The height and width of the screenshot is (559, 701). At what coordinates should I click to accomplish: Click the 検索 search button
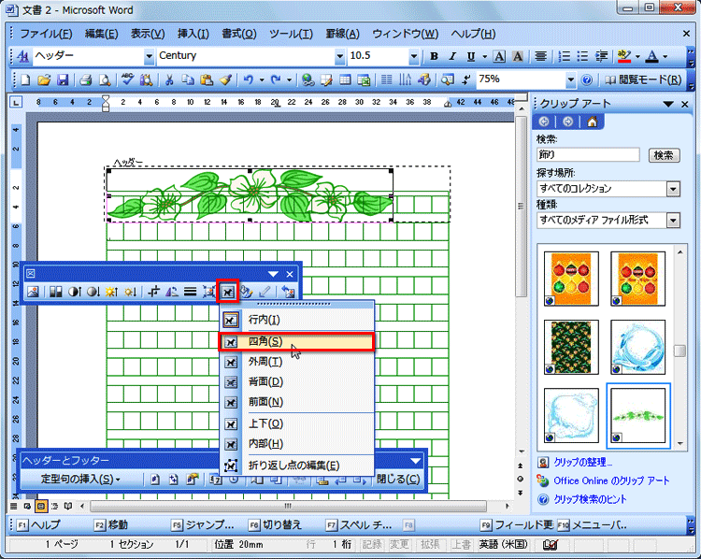[664, 155]
